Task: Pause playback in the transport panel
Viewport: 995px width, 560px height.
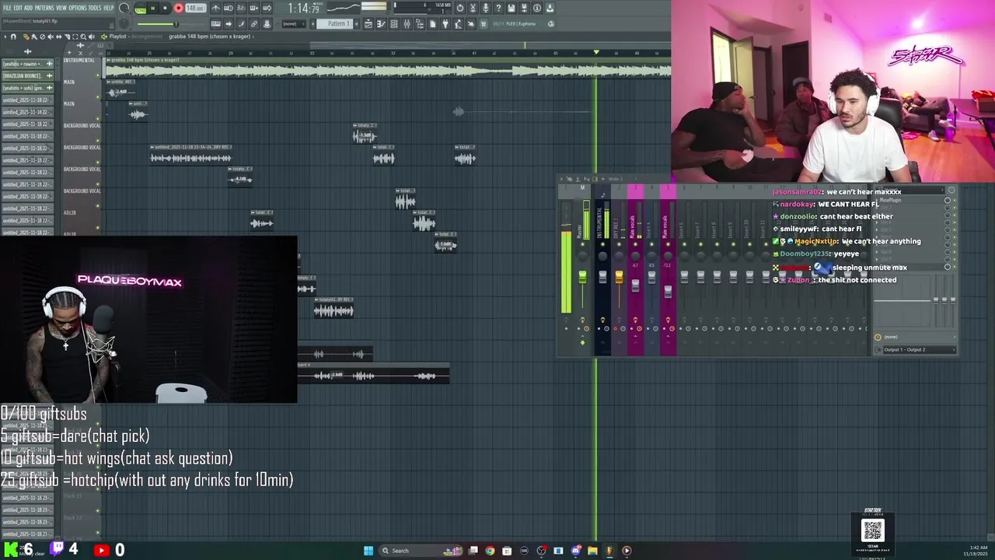Action: tap(152, 8)
